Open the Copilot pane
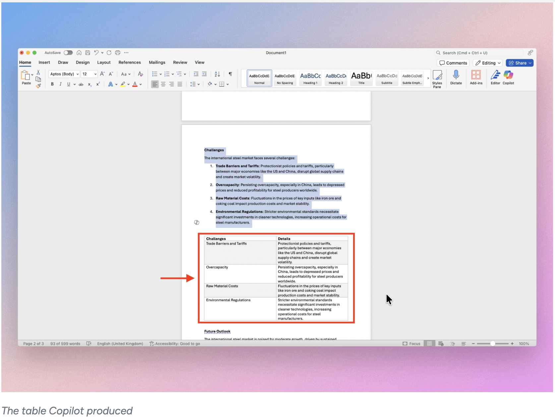This screenshot has height=420, width=555. (x=508, y=78)
